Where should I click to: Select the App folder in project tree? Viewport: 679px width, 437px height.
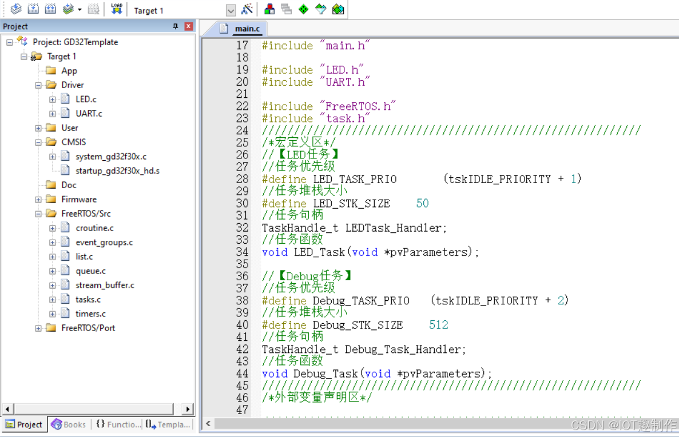(x=69, y=70)
